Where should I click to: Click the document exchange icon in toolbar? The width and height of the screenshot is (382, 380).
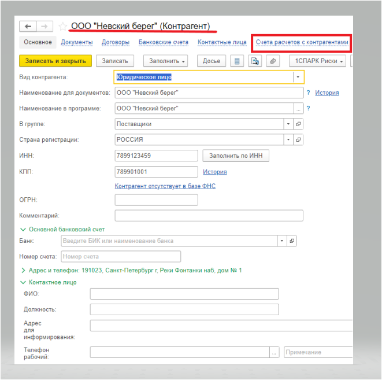(255, 61)
